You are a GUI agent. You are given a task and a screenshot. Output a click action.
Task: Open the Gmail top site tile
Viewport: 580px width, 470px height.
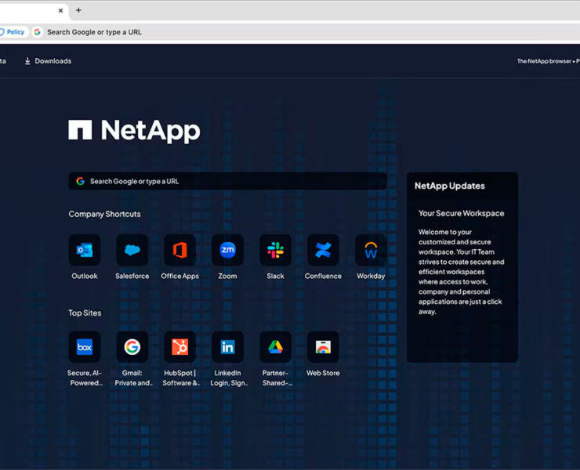132,347
